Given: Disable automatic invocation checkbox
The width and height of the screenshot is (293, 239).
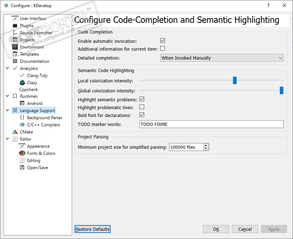Looking at the screenshot, I should coord(163,41).
